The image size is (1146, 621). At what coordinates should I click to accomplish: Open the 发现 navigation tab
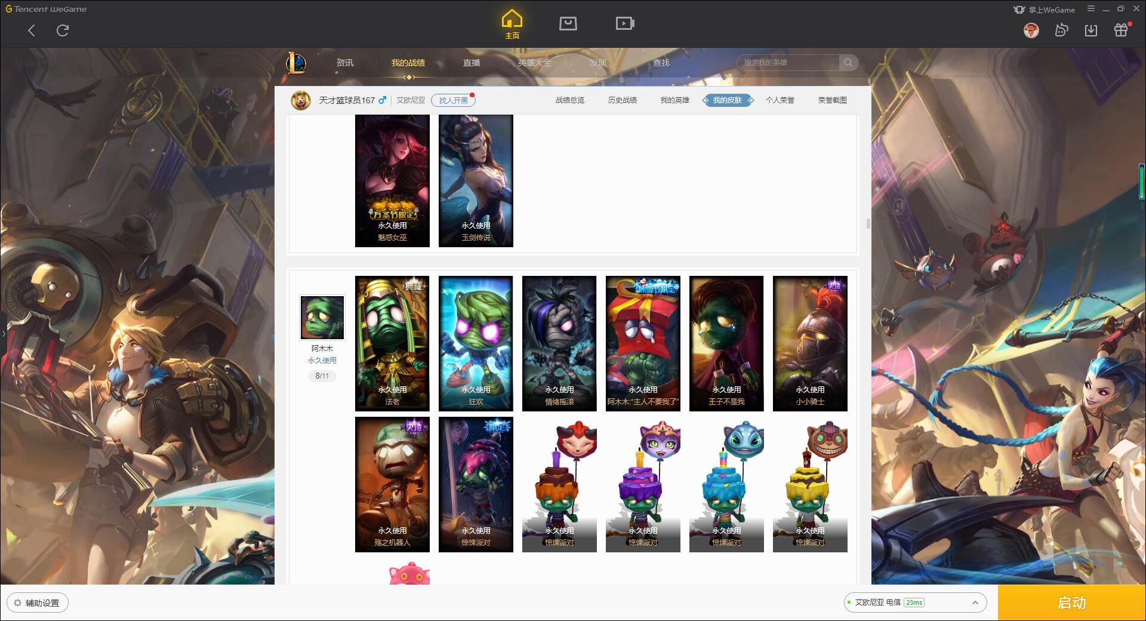pyautogui.click(x=598, y=63)
